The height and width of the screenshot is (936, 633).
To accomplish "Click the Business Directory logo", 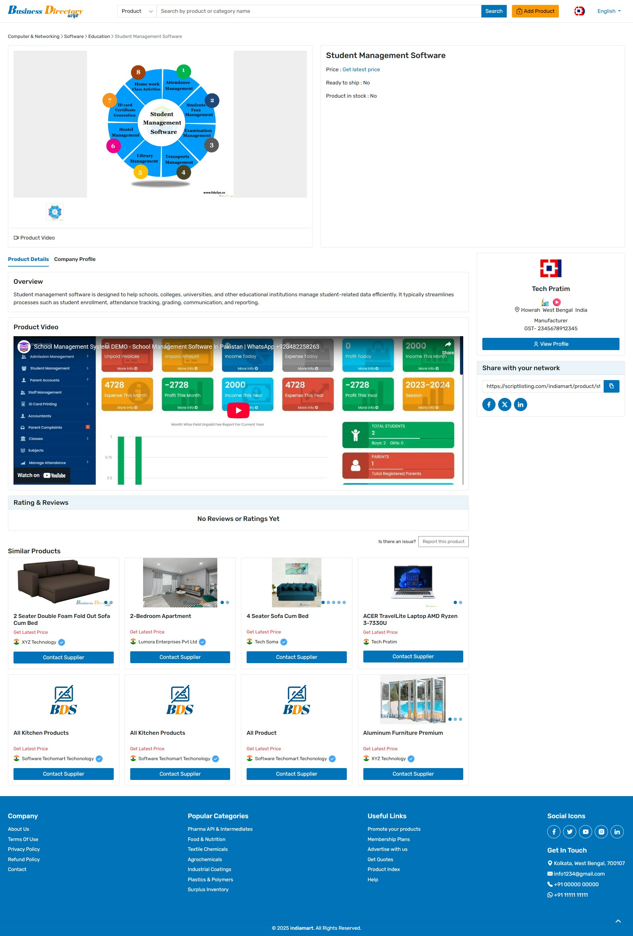I will tap(45, 11).
